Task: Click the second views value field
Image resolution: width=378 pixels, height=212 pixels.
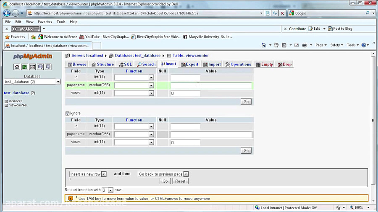Action: [185, 142]
